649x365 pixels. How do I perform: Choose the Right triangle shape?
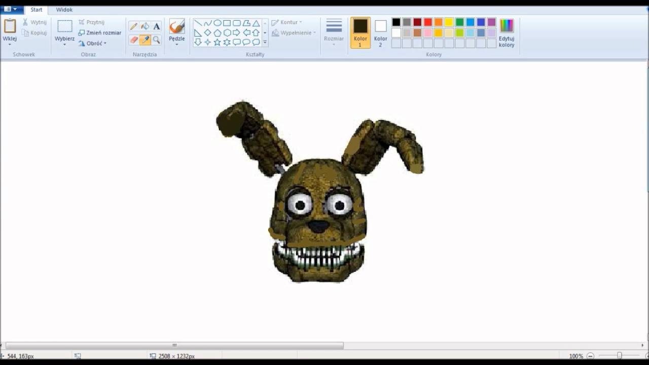[198, 33]
